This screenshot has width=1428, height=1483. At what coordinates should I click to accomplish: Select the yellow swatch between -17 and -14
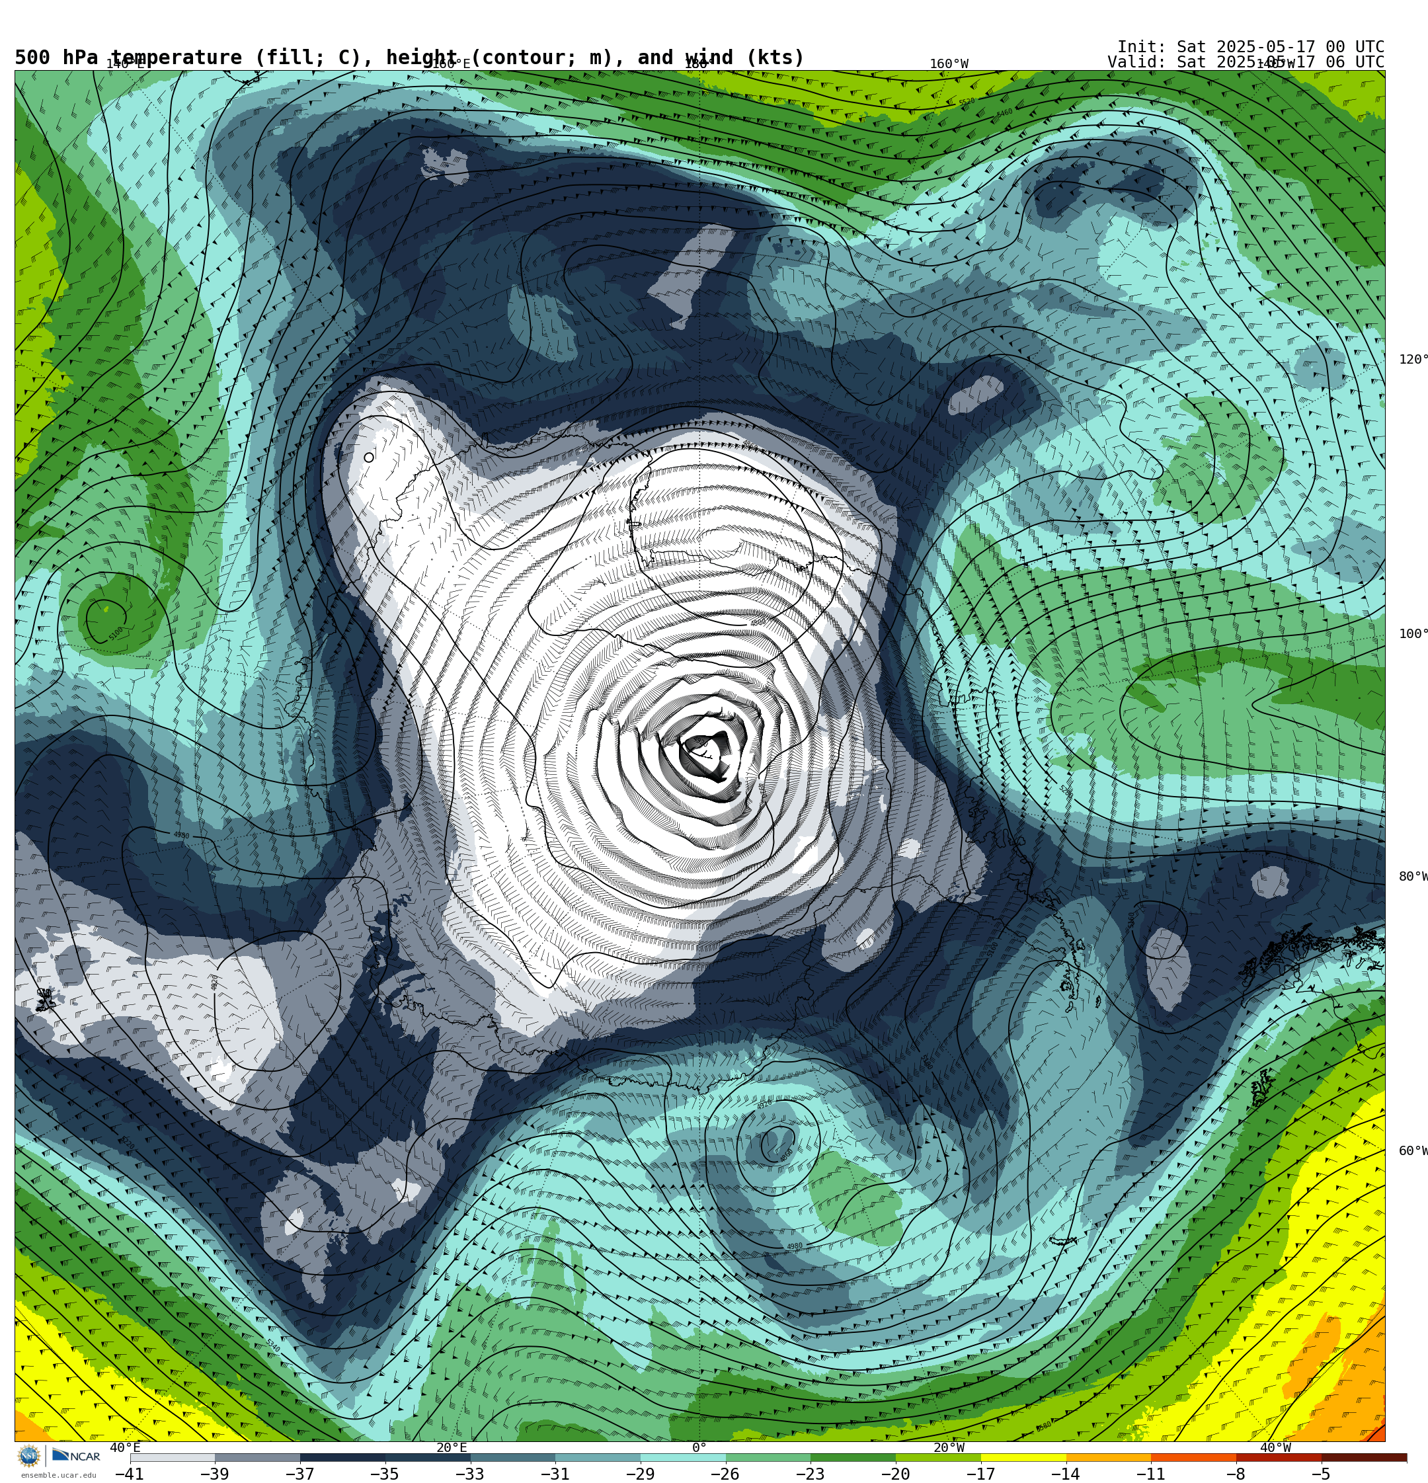(1024, 1457)
